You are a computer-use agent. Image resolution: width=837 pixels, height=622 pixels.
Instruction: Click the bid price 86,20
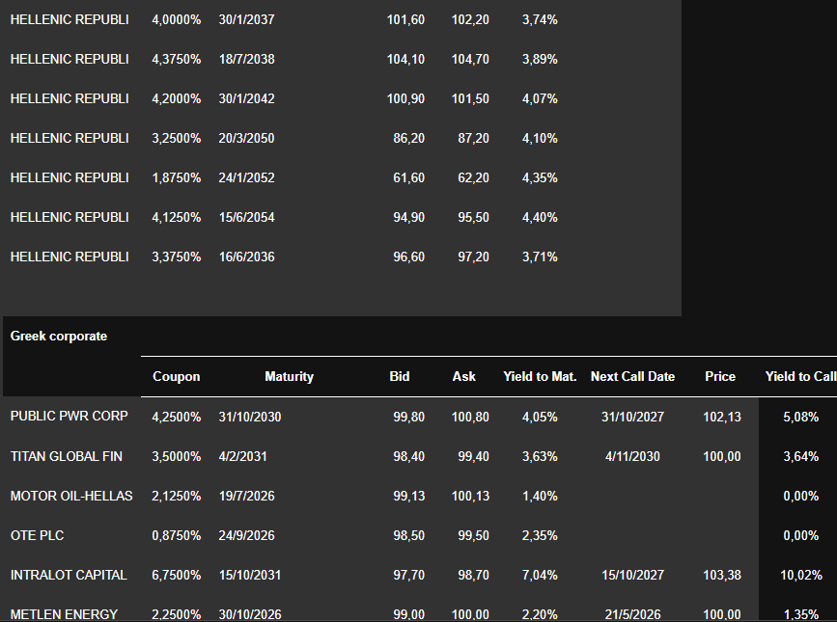[409, 139]
